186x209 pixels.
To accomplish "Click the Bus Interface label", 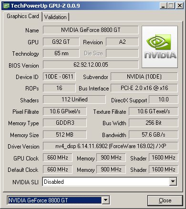I will tap(94, 89).
